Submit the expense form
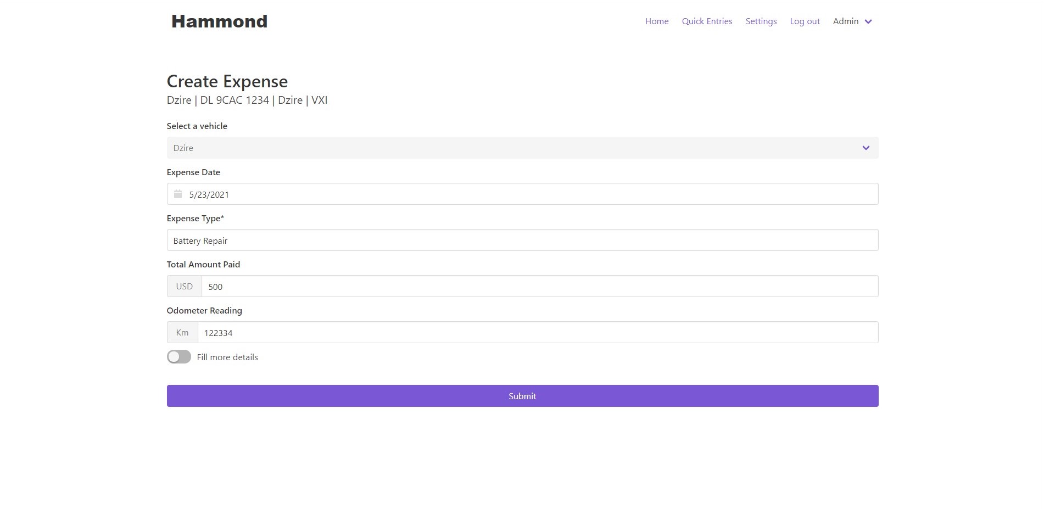Viewport: 1044px width, 509px height. 522,396
